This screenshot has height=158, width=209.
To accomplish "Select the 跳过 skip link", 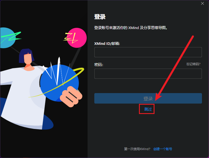I will click(148, 109).
